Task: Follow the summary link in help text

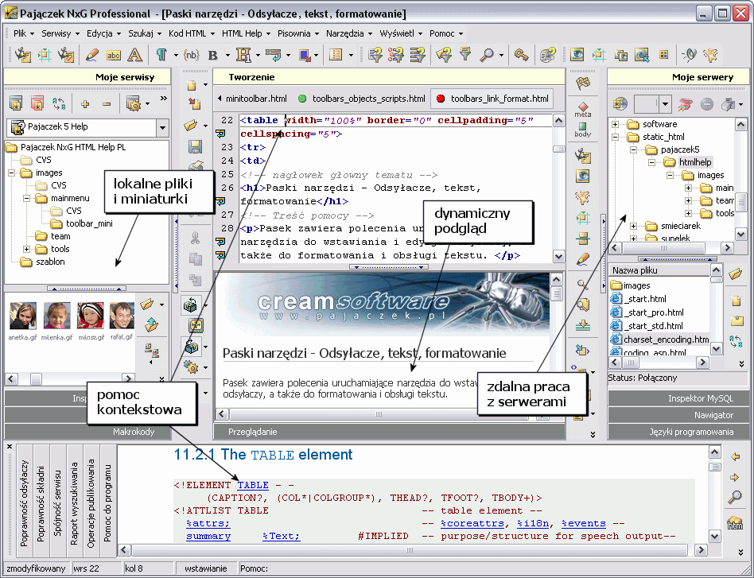Action: [x=208, y=536]
